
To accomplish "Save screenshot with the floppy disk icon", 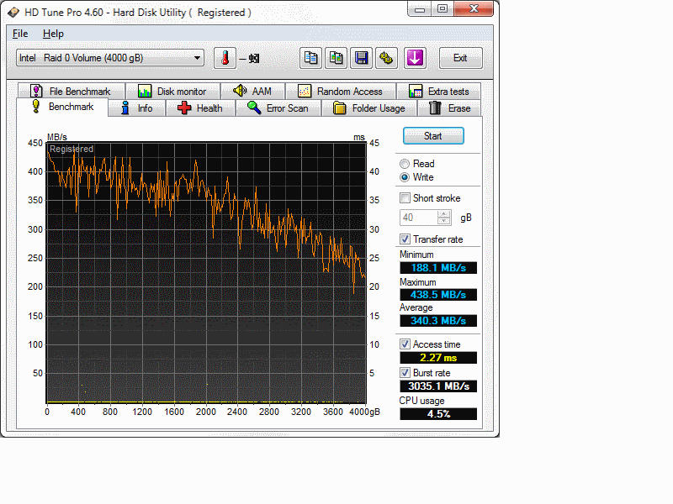I will click(x=361, y=58).
